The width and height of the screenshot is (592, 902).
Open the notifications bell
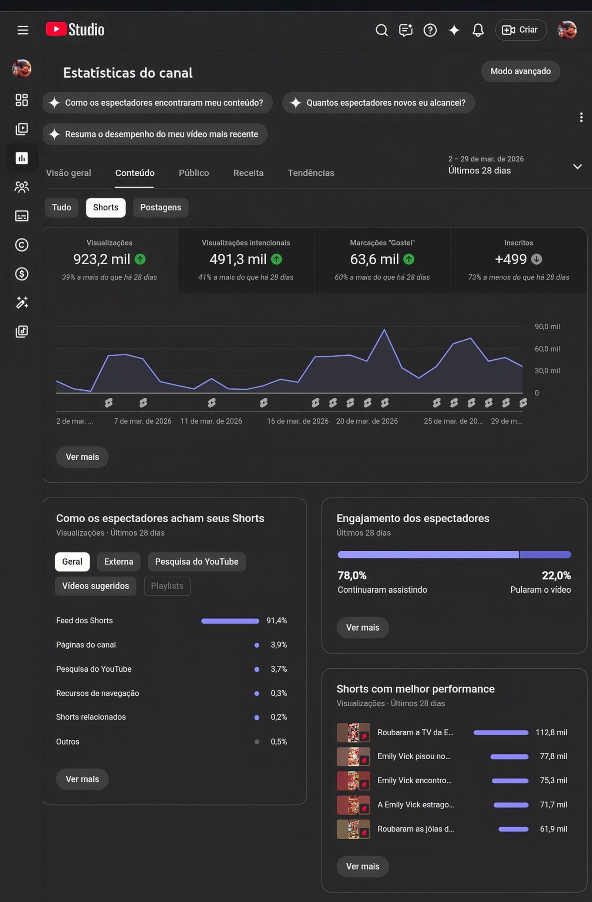478,30
